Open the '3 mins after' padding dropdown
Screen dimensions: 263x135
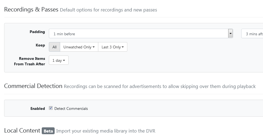(x=253, y=34)
